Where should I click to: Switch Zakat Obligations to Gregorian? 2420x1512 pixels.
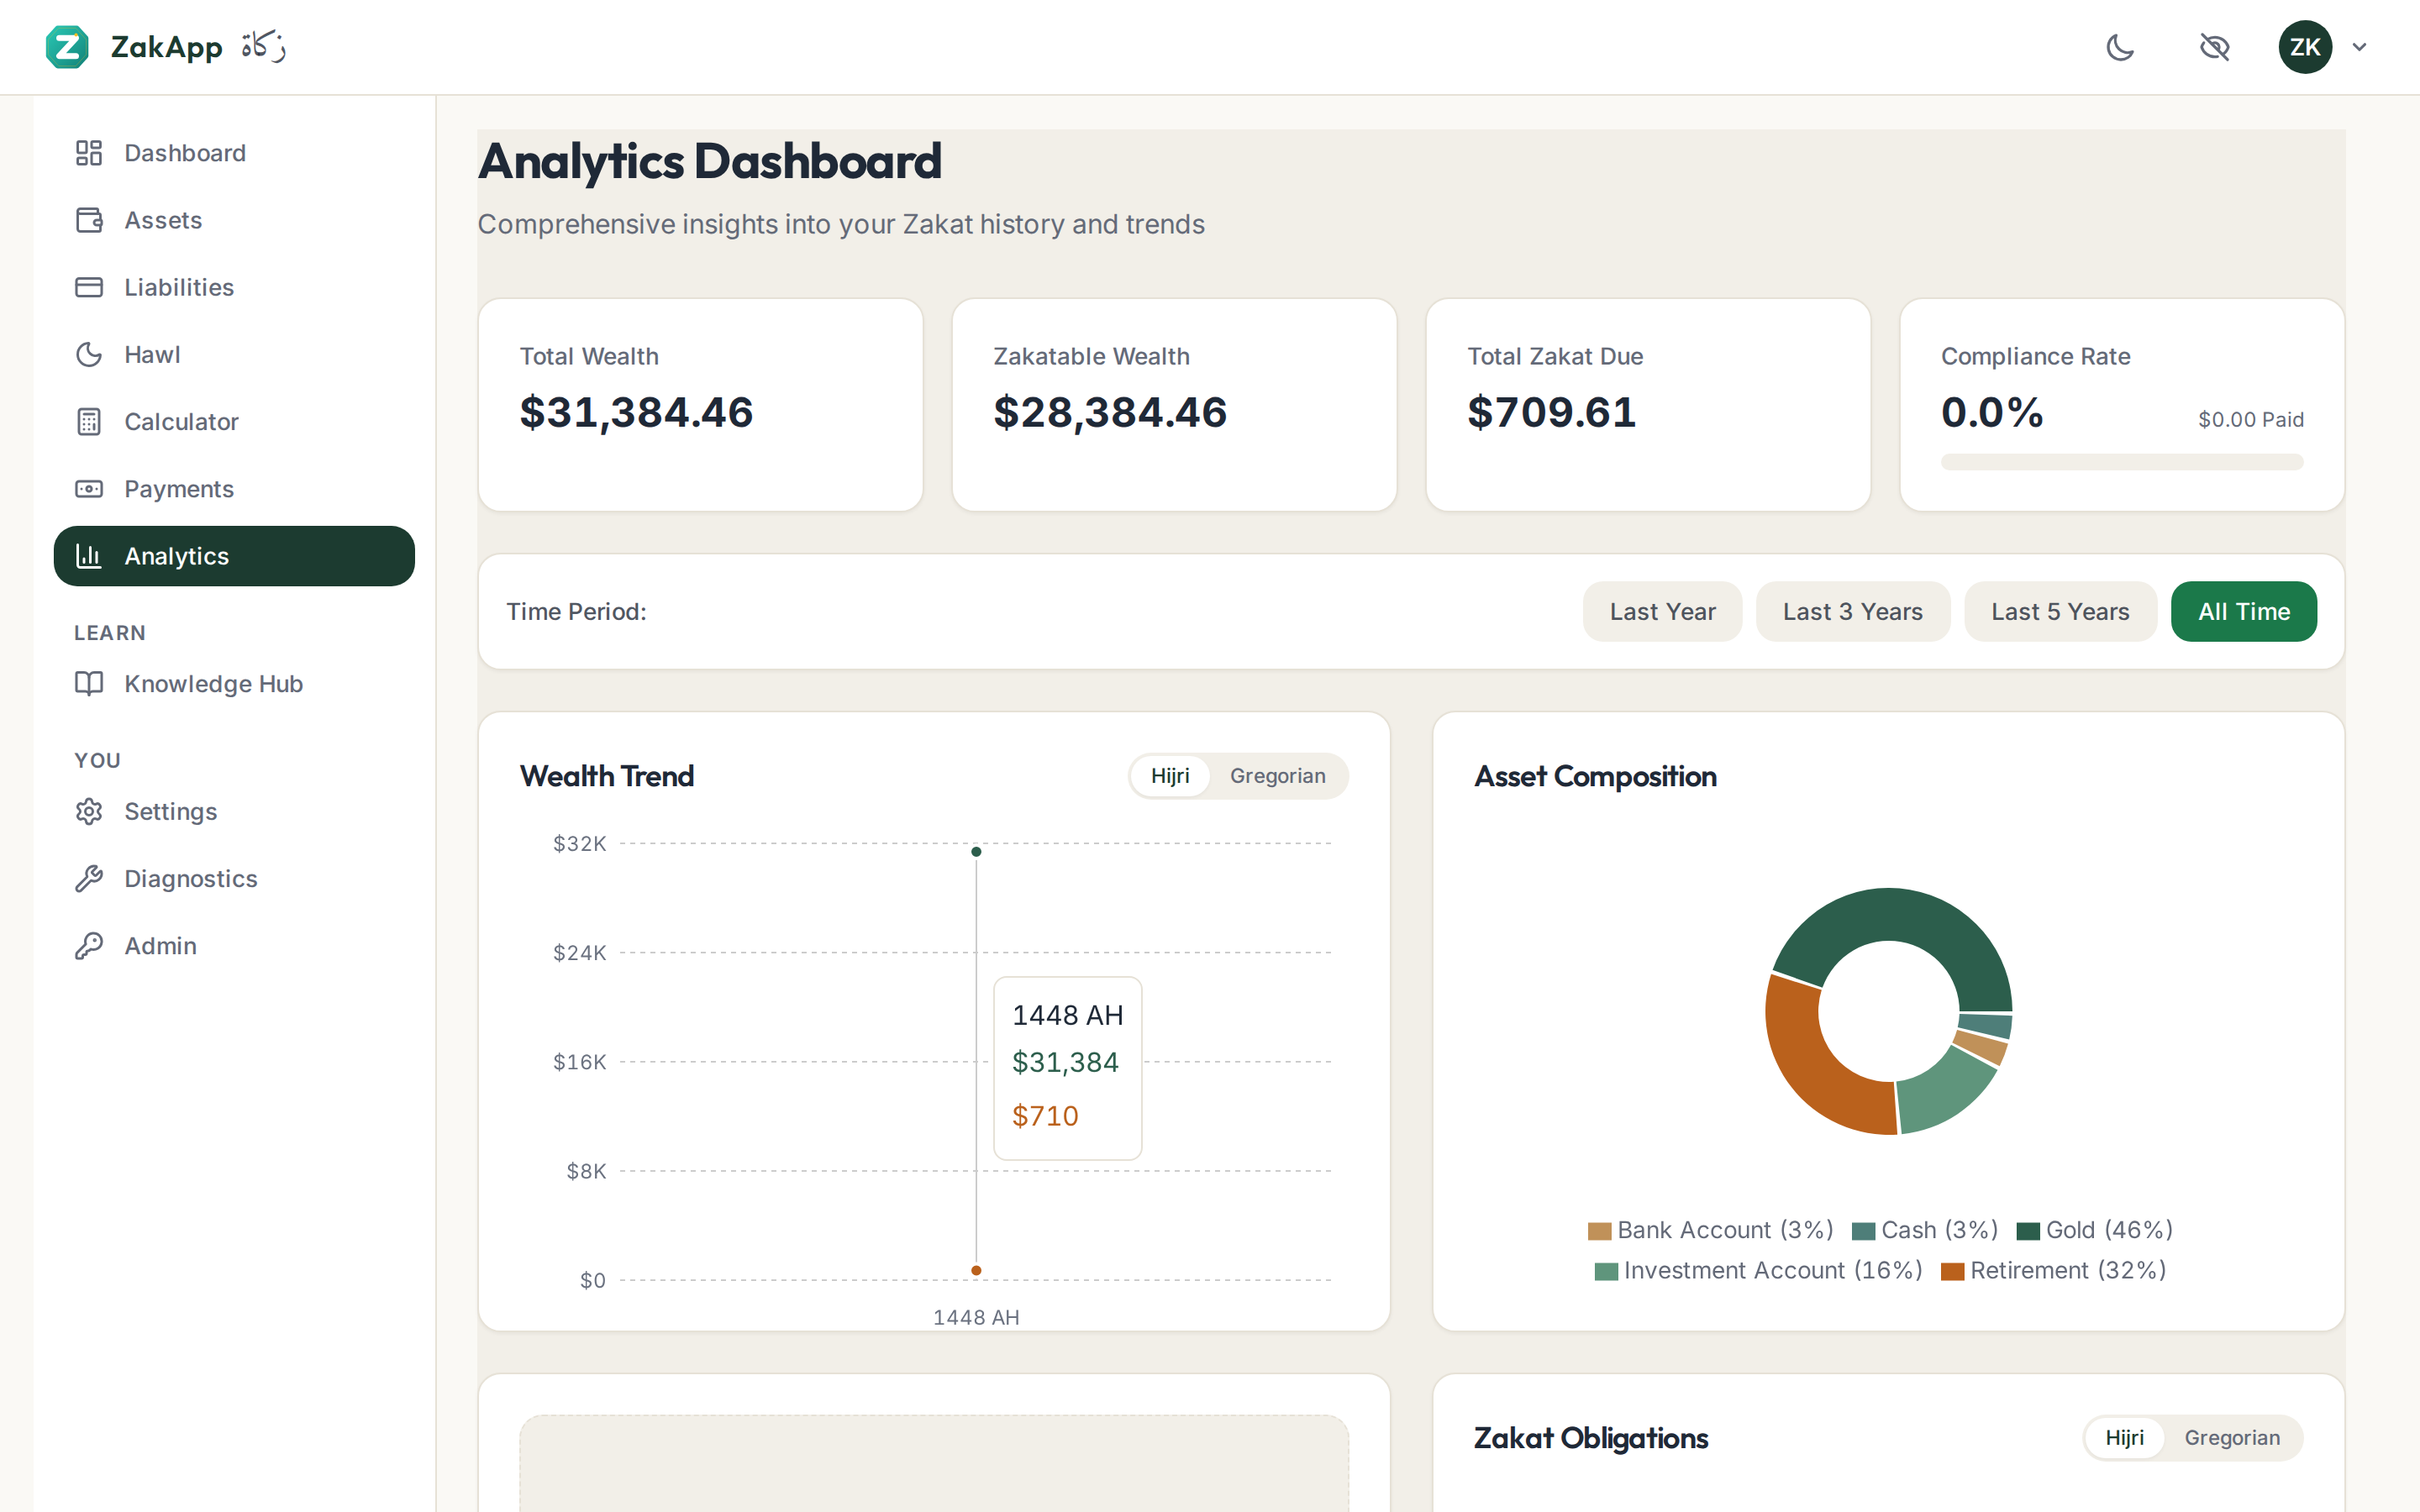[x=2232, y=1437]
